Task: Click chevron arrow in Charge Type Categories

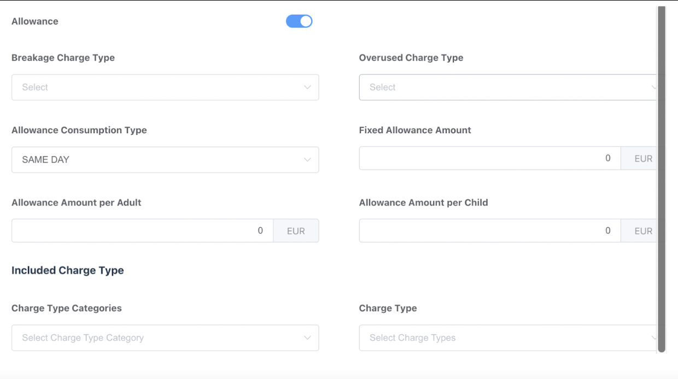Action: pyautogui.click(x=307, y=338)
